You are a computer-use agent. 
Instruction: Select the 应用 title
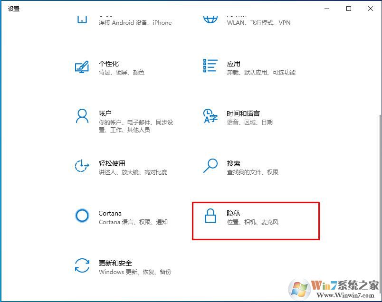[x=233, y=64]
